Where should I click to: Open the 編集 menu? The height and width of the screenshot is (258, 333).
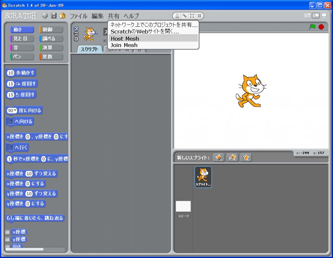[98, 16]
